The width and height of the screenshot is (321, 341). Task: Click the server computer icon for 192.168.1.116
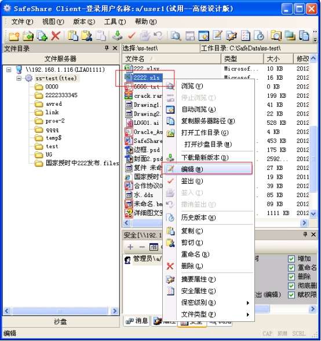click(19, 69)
